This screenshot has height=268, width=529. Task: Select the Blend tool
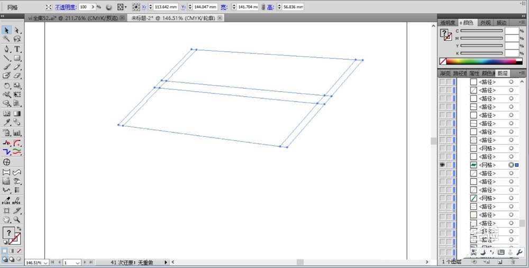[x=17, y=122]
